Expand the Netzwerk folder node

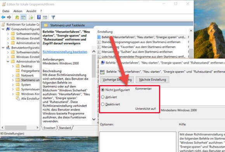[13, 75]
